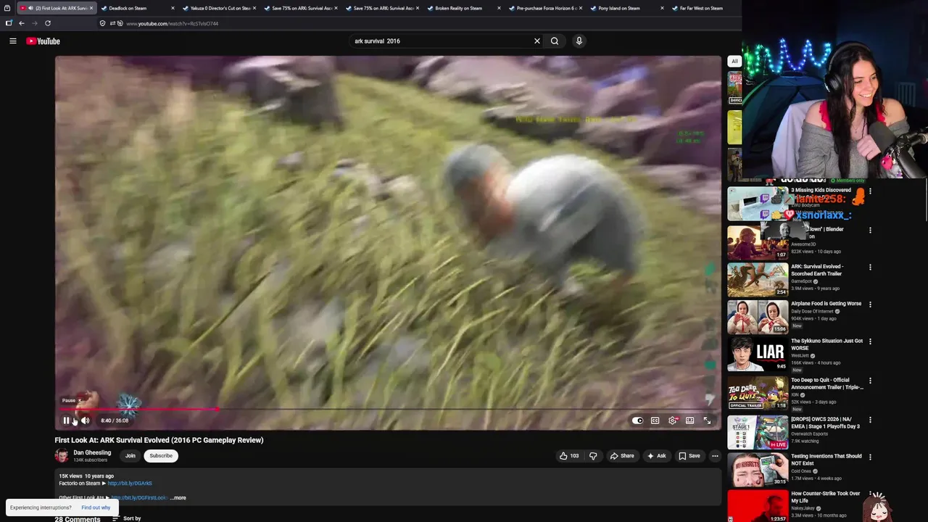This screenshot has width=928, height=522.
Task: Open 'Airplane Food Is Getting Worse' video title
Action: click(x=826, y=304)
